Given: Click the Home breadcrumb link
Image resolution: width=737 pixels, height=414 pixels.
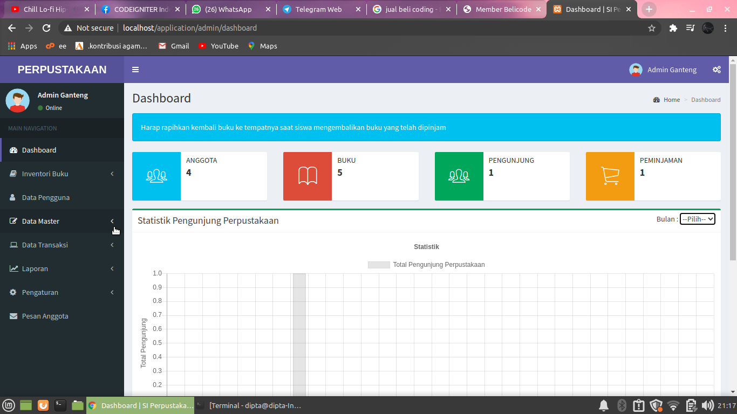Looking at the screenshot, I should point(671,100).
